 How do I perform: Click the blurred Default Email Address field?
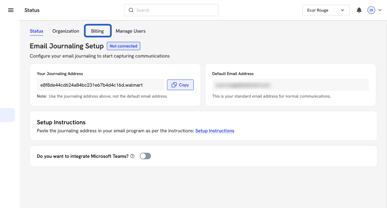point(290,85)
